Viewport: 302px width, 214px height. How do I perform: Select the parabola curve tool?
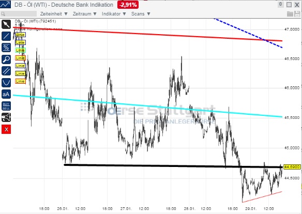click(x=6, y=83)
